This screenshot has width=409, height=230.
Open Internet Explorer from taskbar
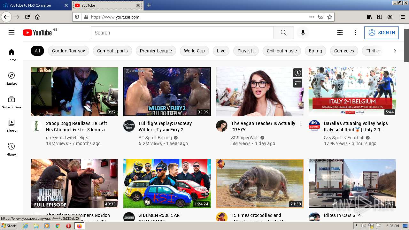(25, 226)
